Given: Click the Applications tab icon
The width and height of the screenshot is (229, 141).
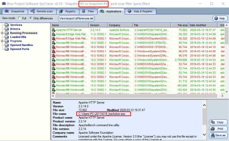Looking at the screenshot, I should pos(102,11).
